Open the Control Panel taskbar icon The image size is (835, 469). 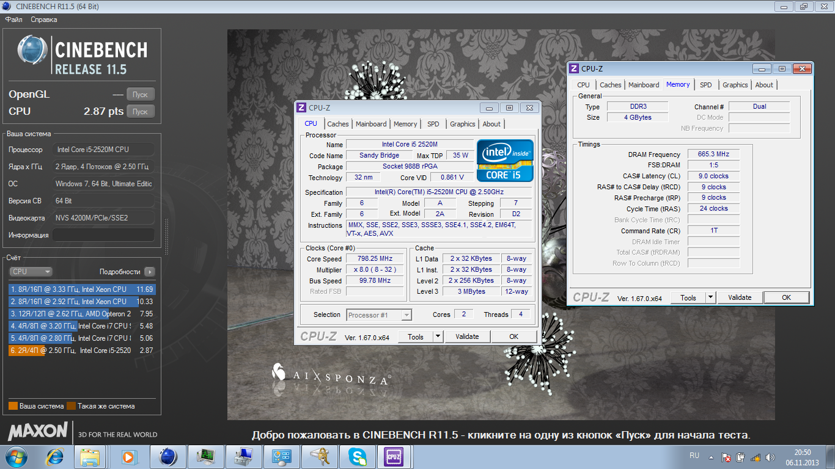point(281,457)
